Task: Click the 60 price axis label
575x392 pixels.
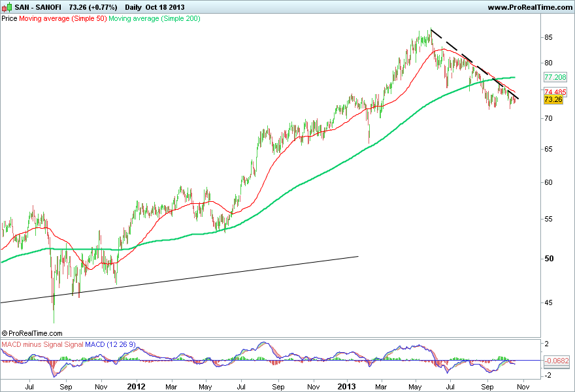Action: [x=549, y=182]
